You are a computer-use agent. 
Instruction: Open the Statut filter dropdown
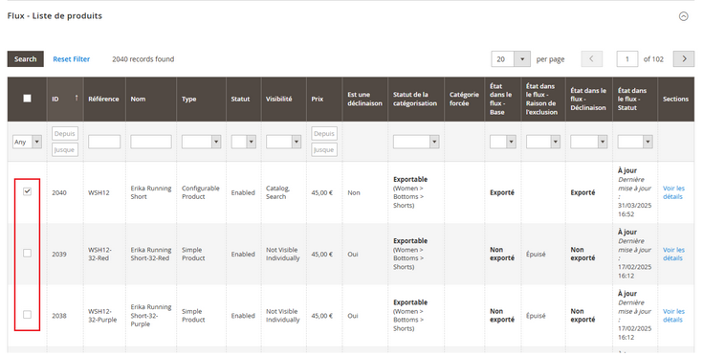244,143
